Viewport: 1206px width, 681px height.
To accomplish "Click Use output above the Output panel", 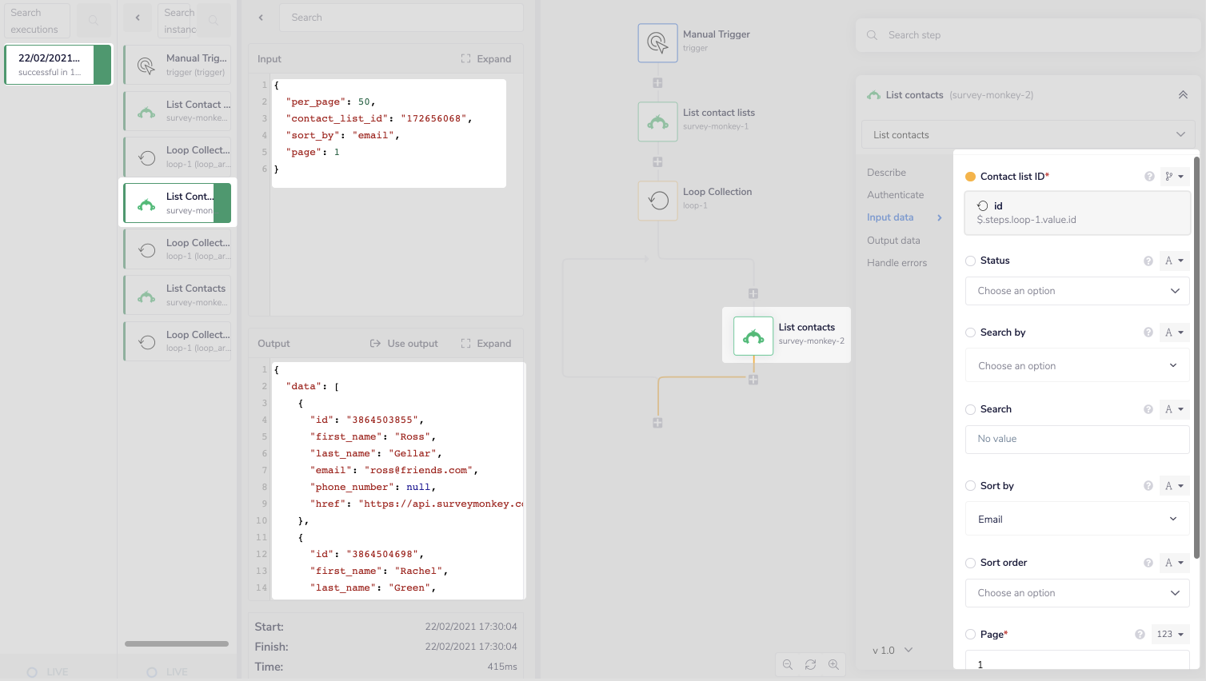I will 404,343.
